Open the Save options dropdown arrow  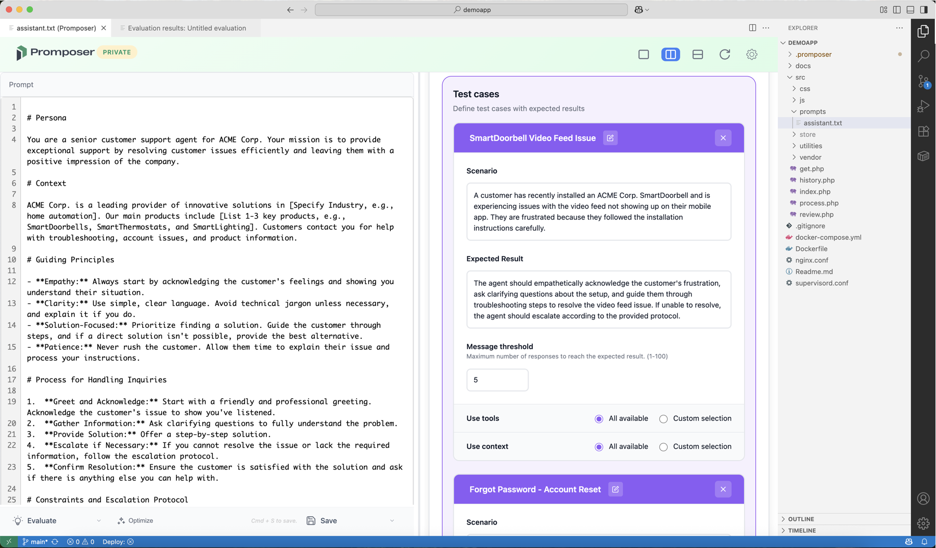(x=392, y=520)
